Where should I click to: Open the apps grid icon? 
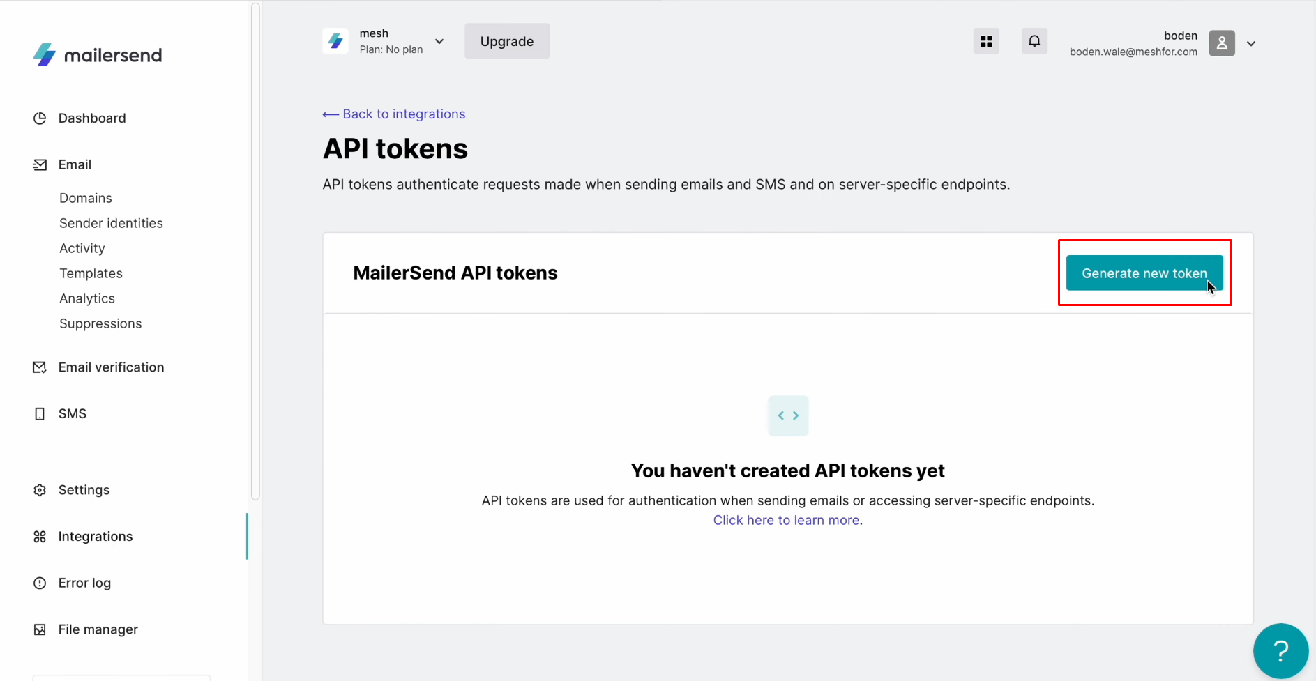[x=986, y=41]
